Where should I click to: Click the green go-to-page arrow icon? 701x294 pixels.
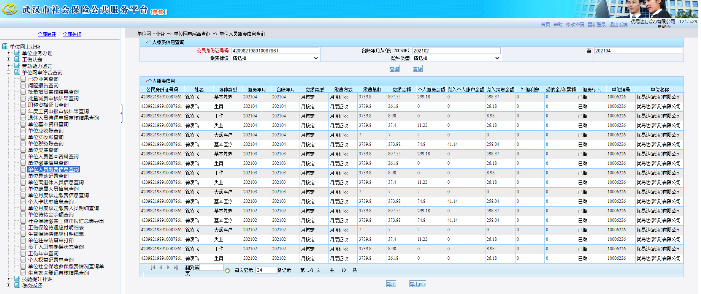point(227,270)
